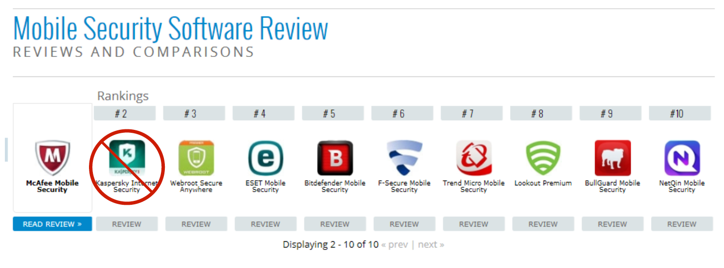The height and width of the screenshot is (268, 724).
Task: Open REVIEW button under Kaspersky
Action: pos(127,224)
